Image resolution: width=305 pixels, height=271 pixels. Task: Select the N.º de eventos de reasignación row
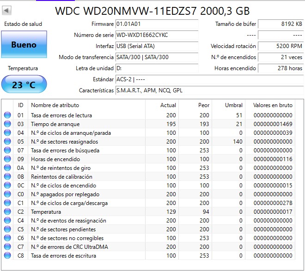[149, 220]
